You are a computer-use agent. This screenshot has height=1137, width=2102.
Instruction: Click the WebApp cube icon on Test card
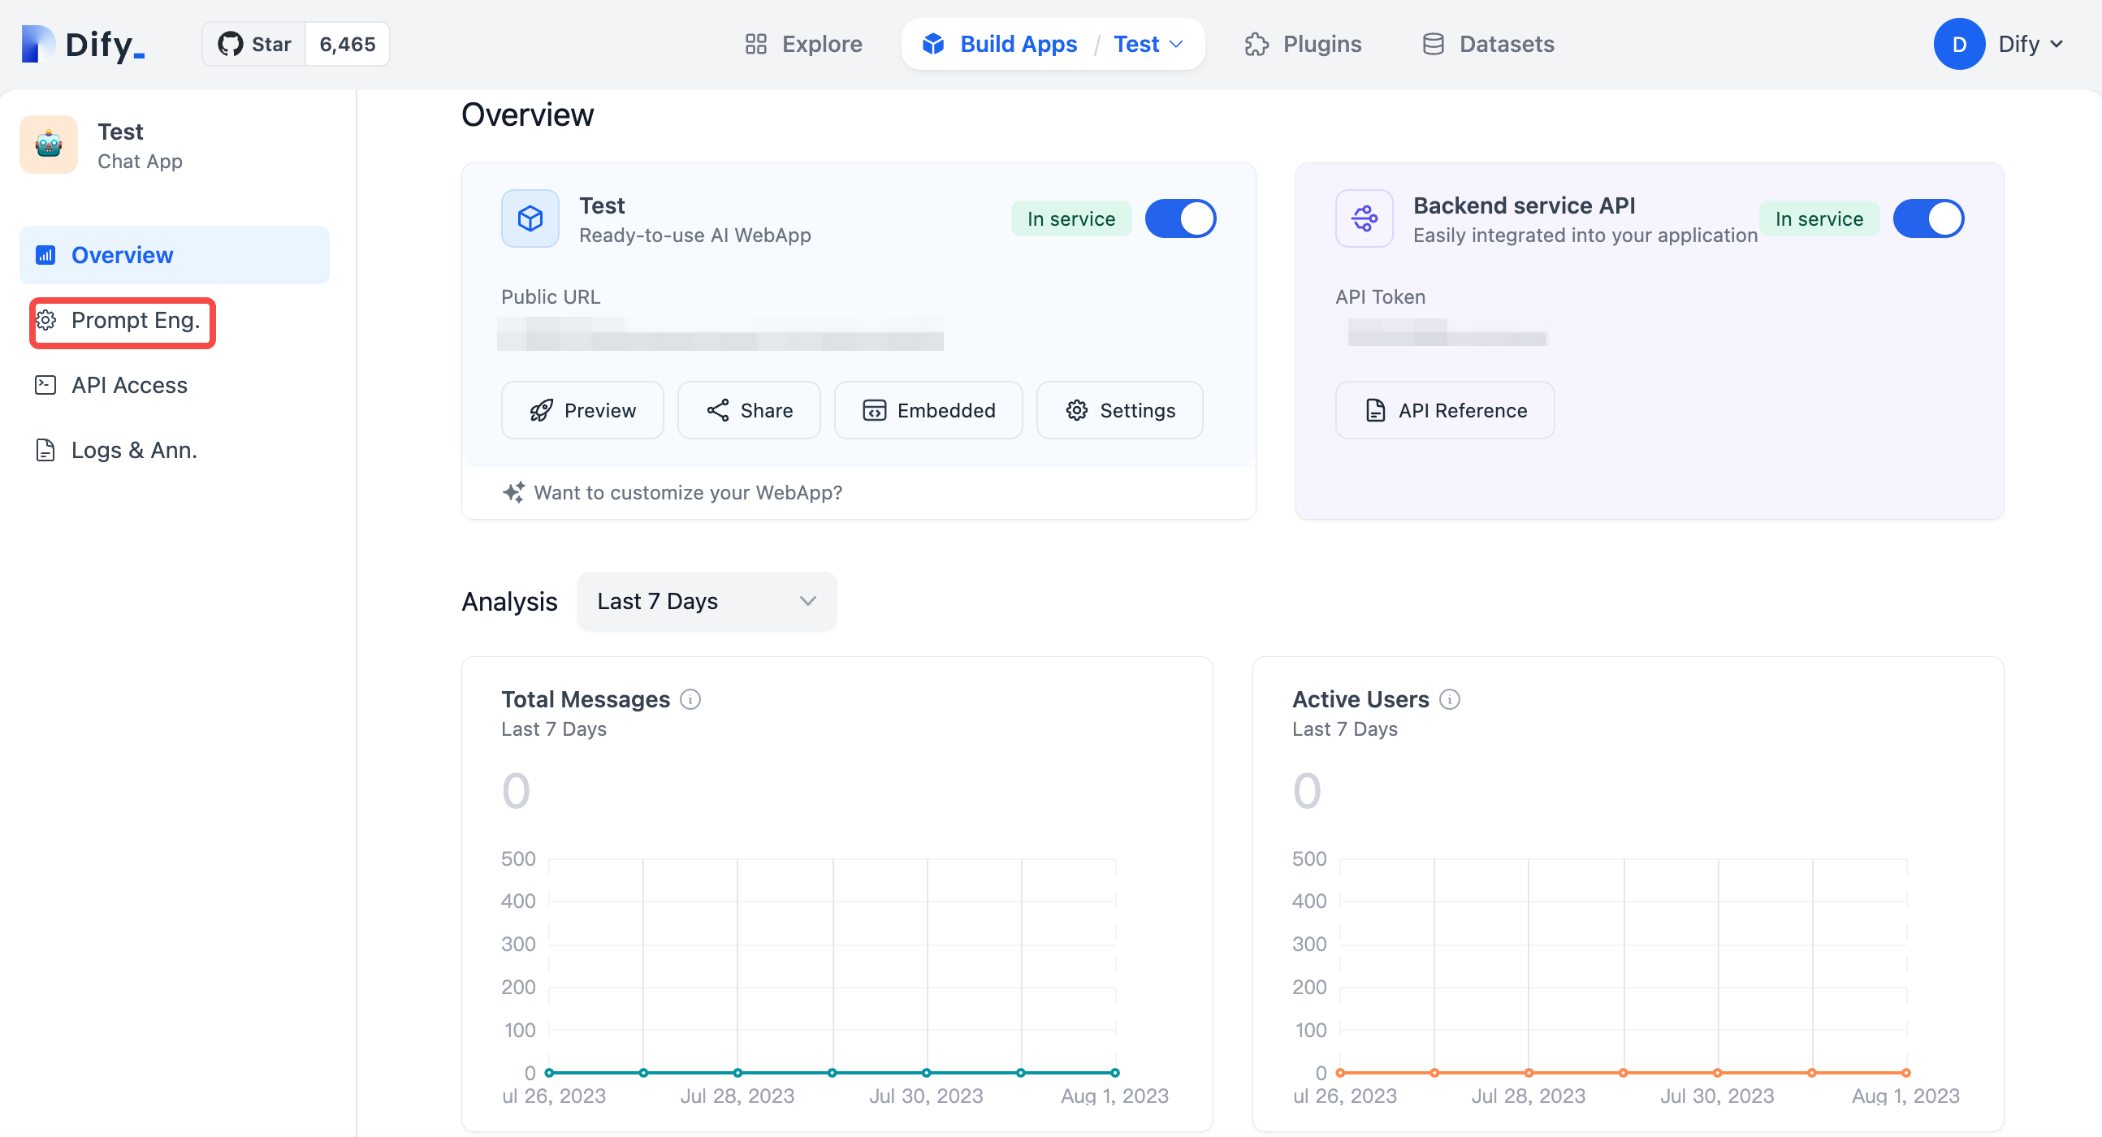click(530, 218)
